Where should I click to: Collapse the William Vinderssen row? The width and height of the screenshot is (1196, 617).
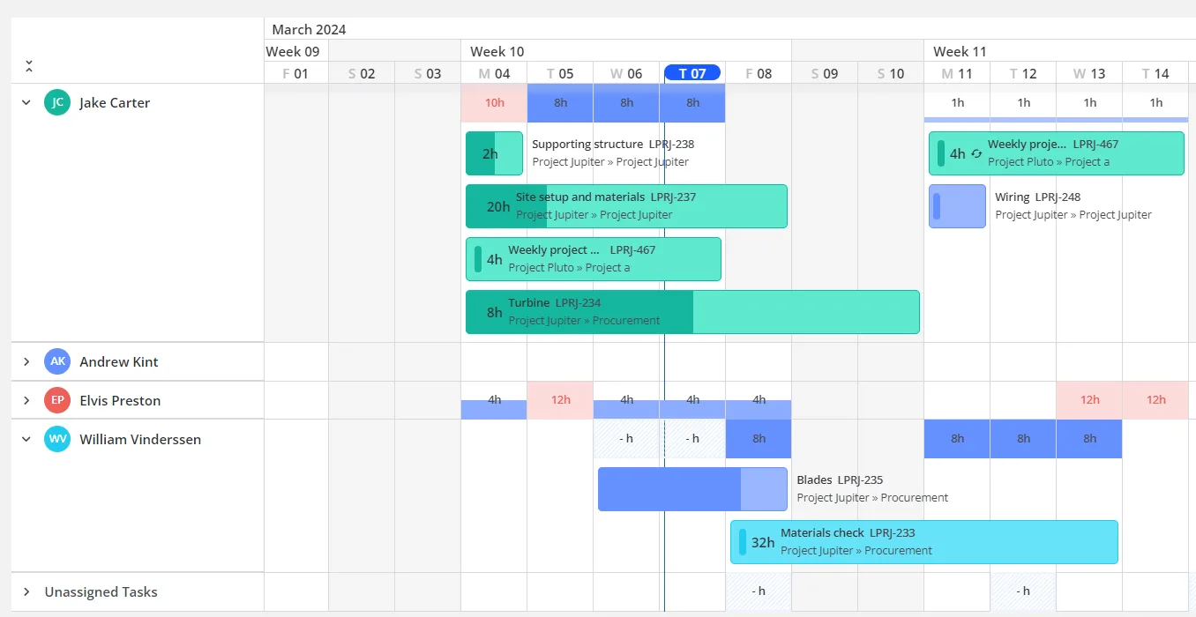tap(26, 439)
